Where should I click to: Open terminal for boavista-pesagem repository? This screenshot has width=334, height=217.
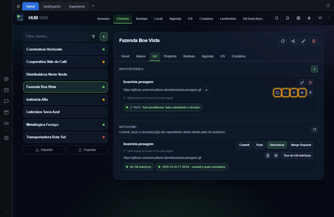[x=285, y=93]
